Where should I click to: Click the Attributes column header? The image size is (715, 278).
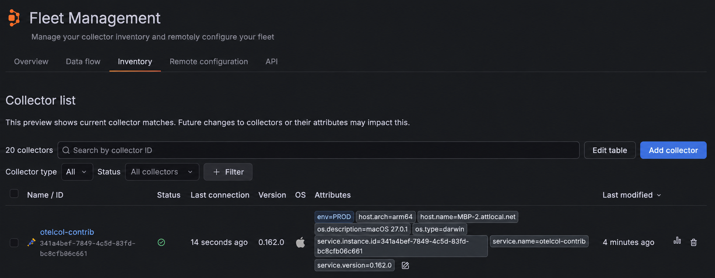(333, 195)
